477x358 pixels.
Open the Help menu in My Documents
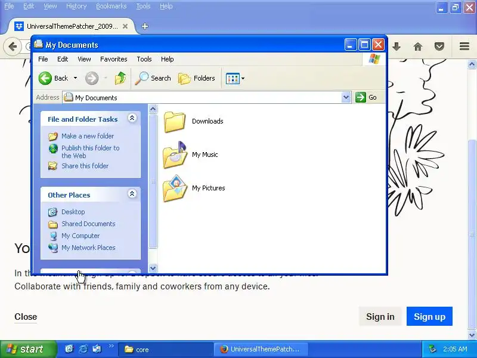pos(168,59)
